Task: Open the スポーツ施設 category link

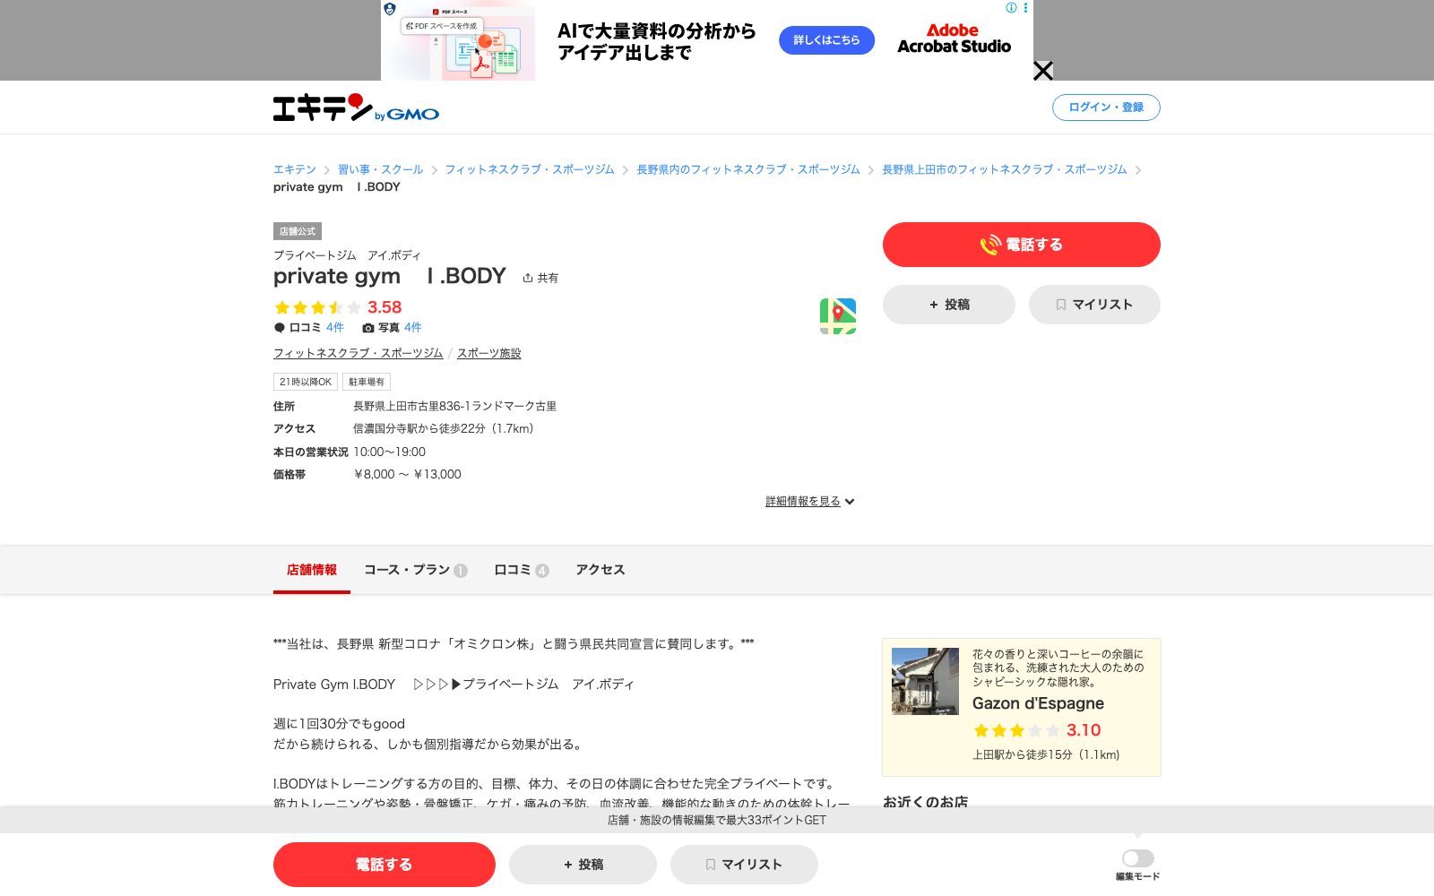Action: 489,353
